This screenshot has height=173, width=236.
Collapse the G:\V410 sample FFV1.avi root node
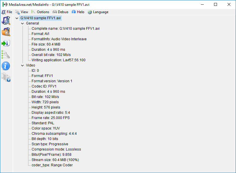tap(17, 18)
